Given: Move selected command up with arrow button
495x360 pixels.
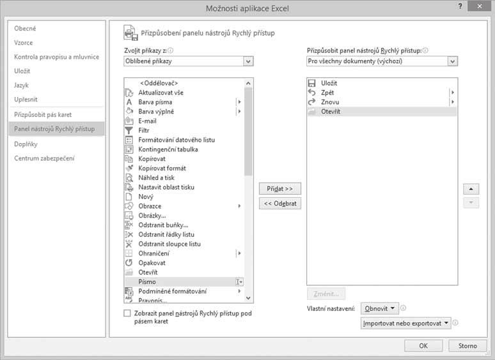Looking at the screenshot, I should pos(471,189).
